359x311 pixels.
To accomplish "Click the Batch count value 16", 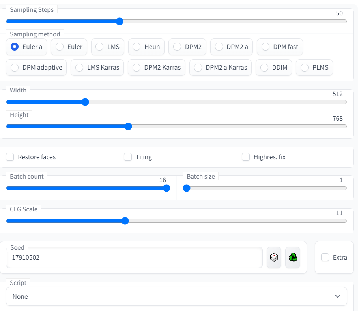I will (x=163, y=180).
